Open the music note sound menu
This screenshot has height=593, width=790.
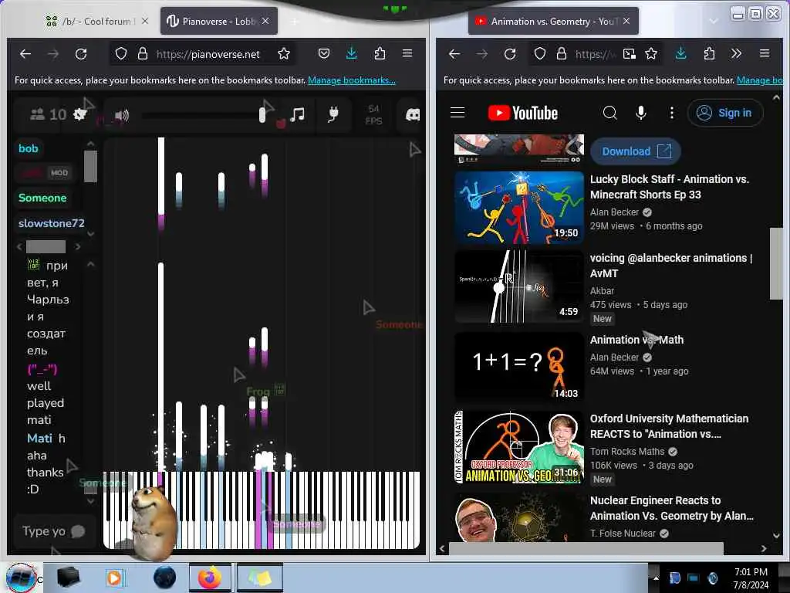coord(297,114)
